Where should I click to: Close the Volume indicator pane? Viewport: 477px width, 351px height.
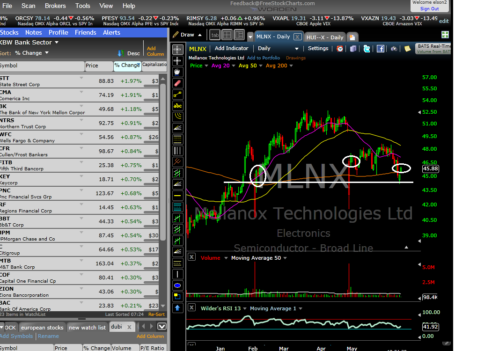click(191, 257)
